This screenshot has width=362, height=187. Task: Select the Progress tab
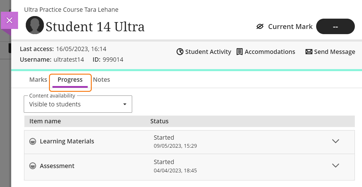70,80
